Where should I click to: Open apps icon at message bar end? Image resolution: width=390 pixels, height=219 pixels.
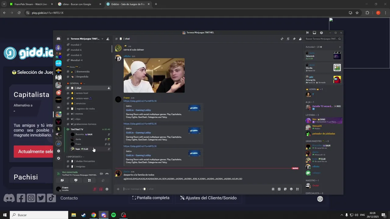[297, 189]
